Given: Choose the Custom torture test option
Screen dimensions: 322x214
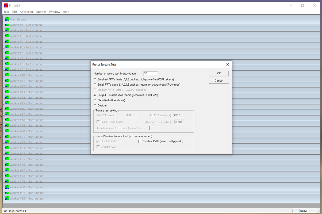Looking at the screenshot, I should [95, 105].
